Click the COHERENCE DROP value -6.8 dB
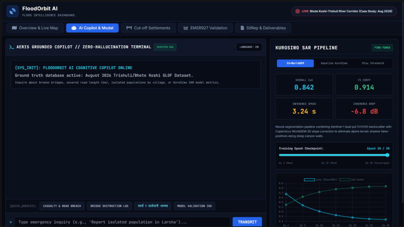This screenshot has width=404, height=227. pyautogui.click(x=364, y=111)
